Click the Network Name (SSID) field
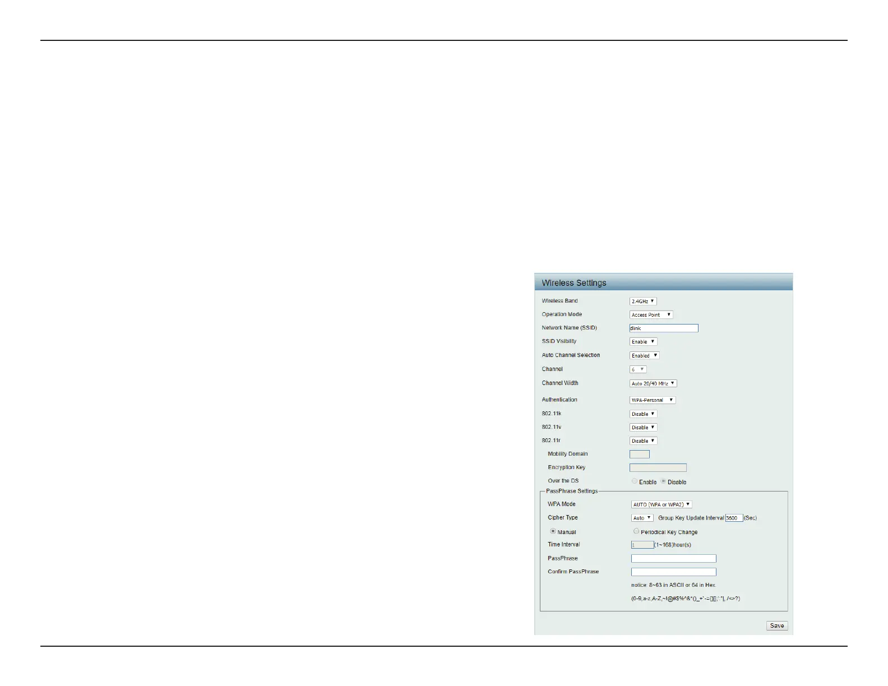Image resolution: width=888 pixels, height=686 pixels. [664, 328]
